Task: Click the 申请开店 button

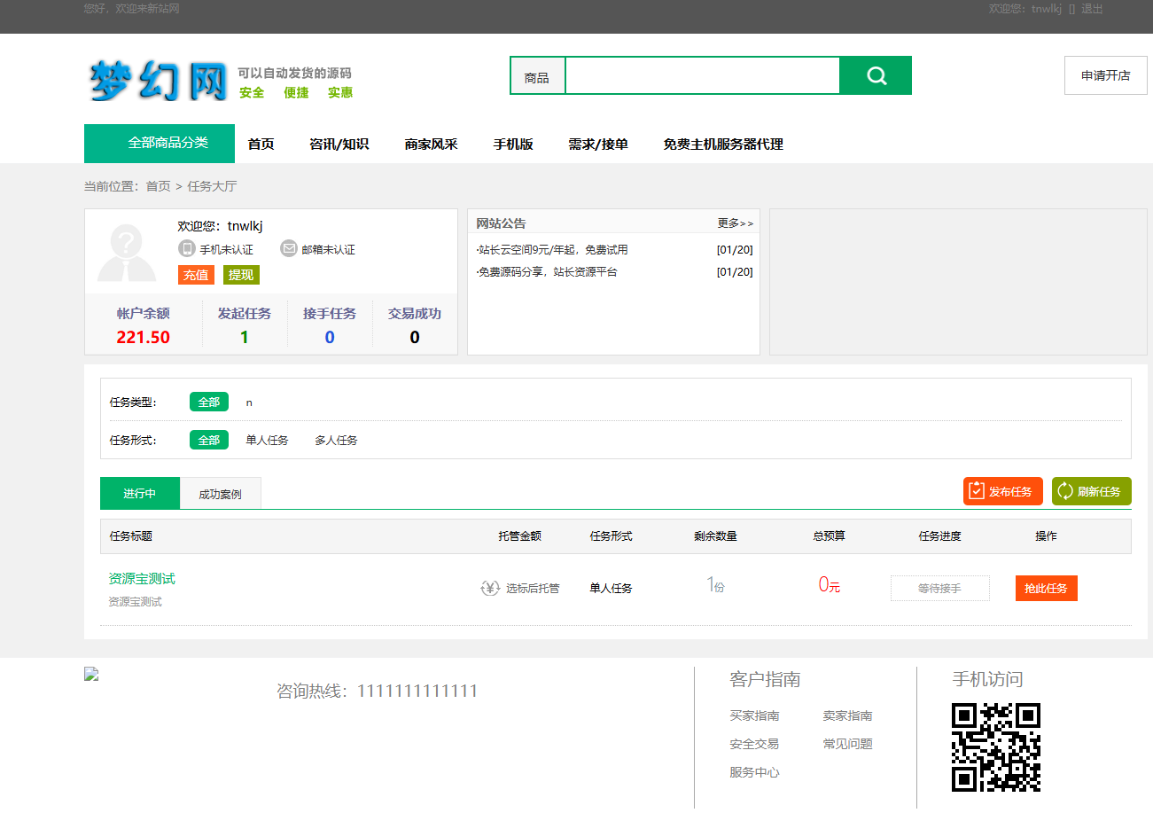Action: [x=1106, y=75]
